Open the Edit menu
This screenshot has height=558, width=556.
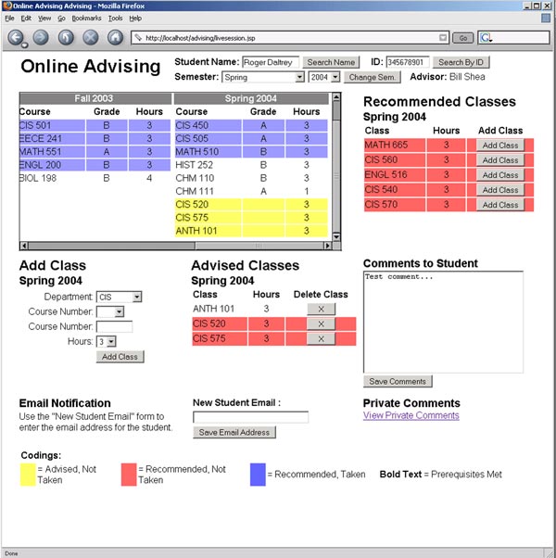26,19
